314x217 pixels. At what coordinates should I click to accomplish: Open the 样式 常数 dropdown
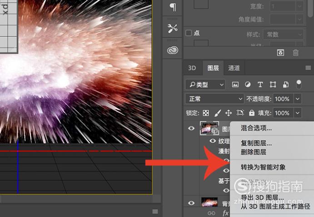[284, 35]
